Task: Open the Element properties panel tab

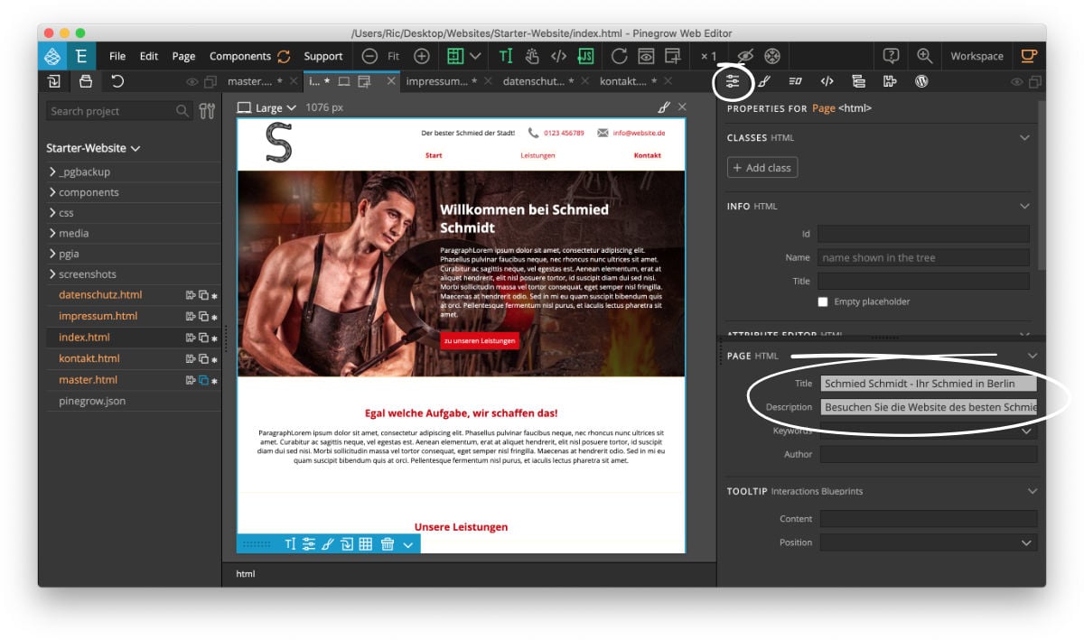Action: pos(733,81)
